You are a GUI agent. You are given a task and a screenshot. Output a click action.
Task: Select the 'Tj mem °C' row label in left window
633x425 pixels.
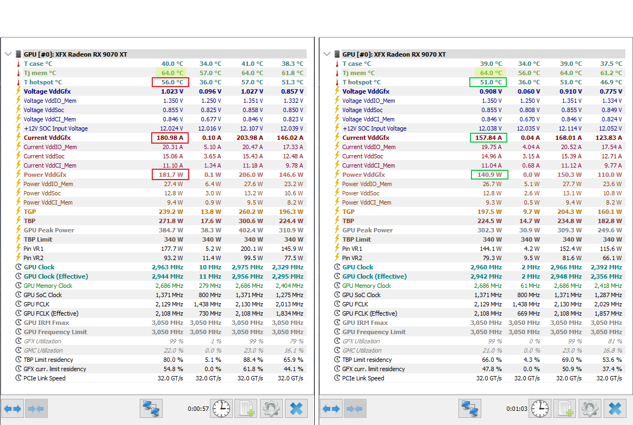point(40,73)
